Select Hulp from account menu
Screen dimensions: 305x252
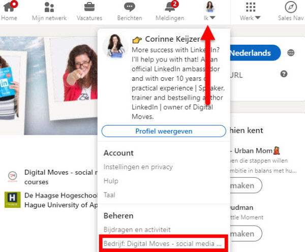point(111,180)
